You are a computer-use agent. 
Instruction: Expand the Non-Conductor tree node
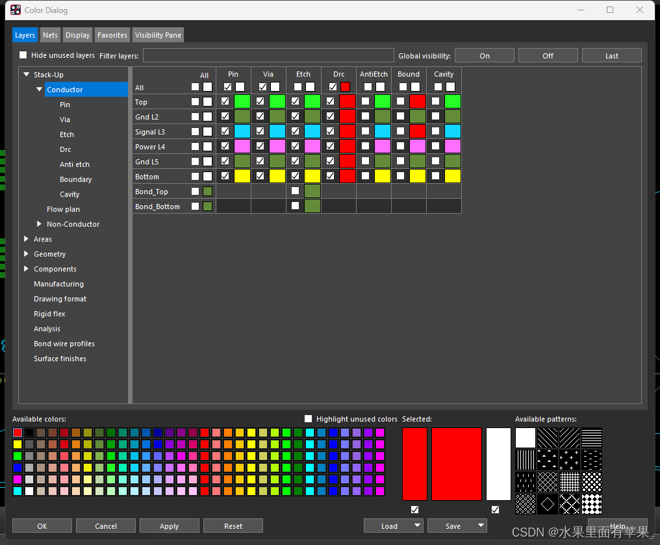40,224
